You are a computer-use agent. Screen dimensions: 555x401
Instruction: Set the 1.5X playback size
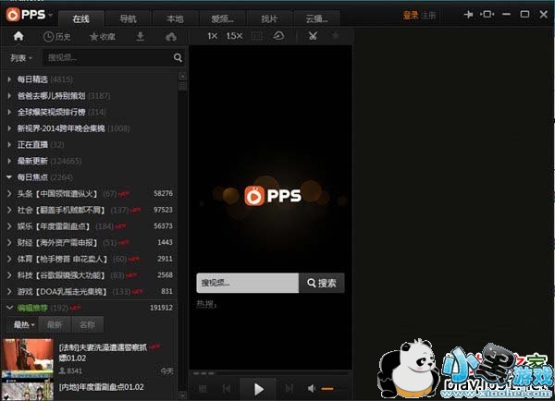coord(234,36)
